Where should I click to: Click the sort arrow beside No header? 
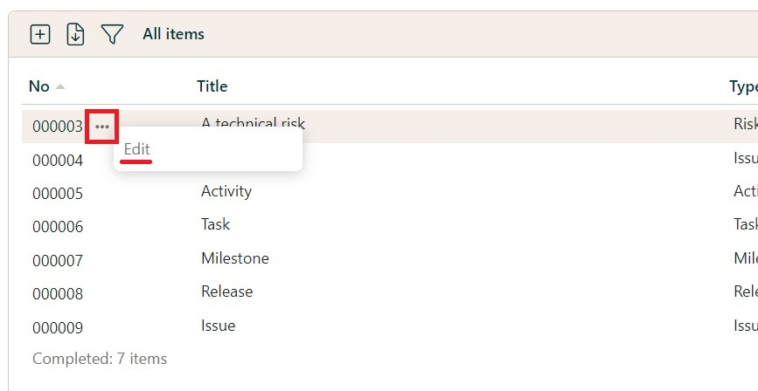click(60, 86)
